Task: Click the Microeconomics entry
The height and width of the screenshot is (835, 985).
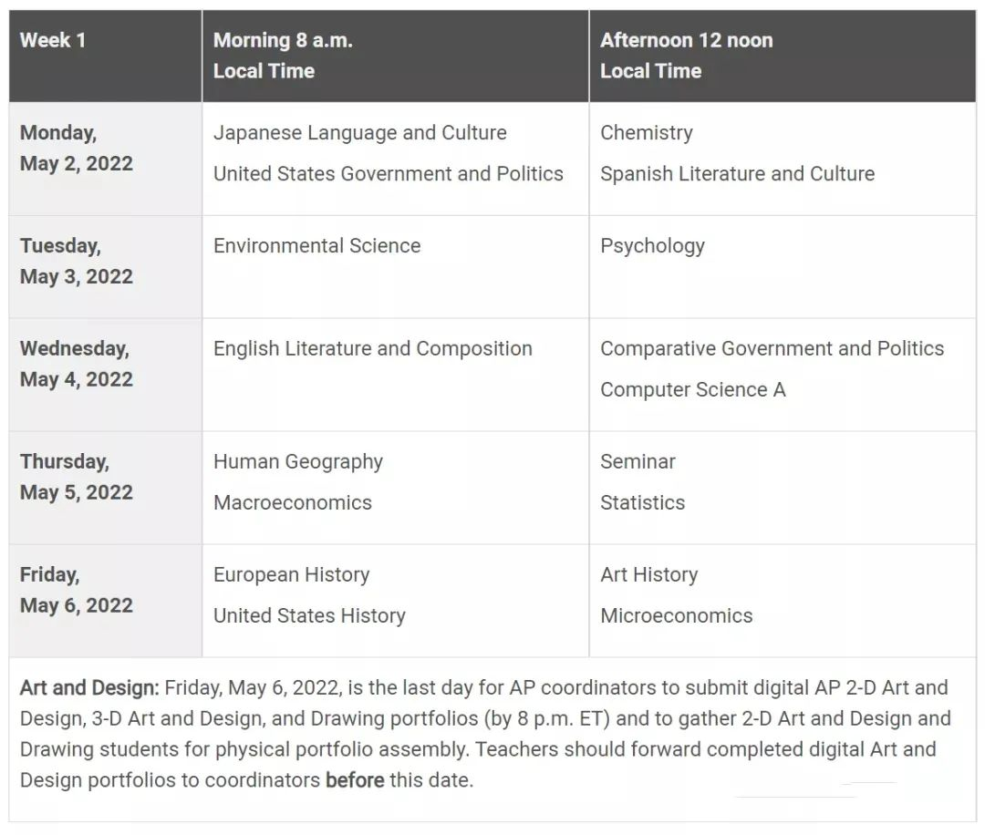Action: (x=677, y=616)
